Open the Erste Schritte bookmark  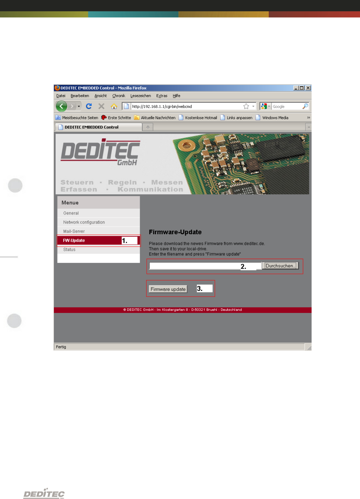click(116, 118)
